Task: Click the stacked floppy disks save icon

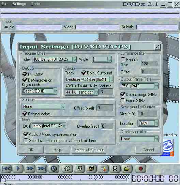Action: pyautogui.click(x=91, y=169)
